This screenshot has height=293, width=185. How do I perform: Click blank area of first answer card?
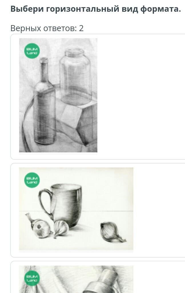tap(140, 97)
